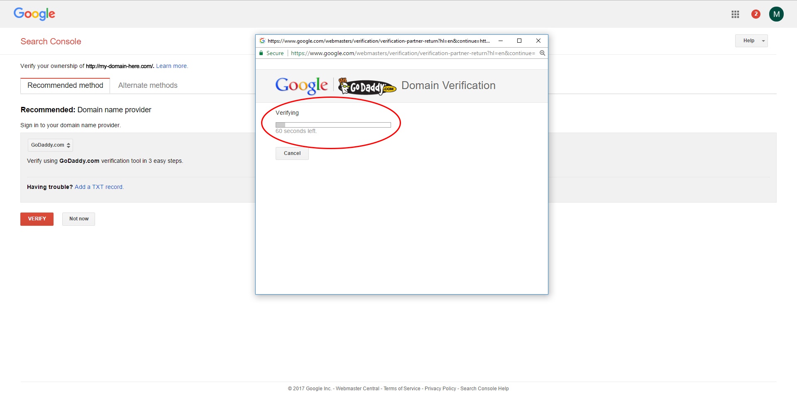
Task: Open the Google apps grid icon
Action: [x=735, y=14]
